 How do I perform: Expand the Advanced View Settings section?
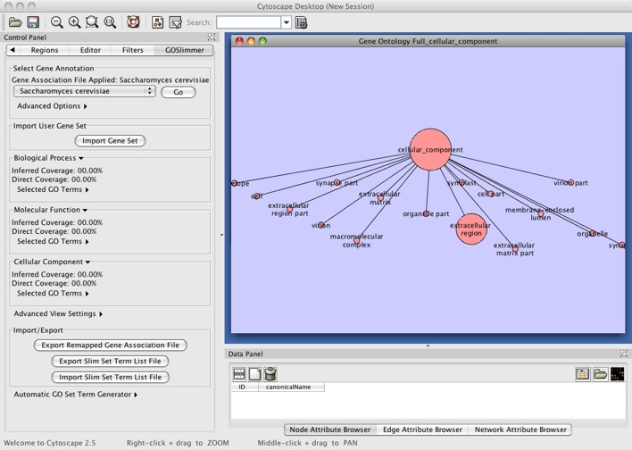[x=58, y=314]
